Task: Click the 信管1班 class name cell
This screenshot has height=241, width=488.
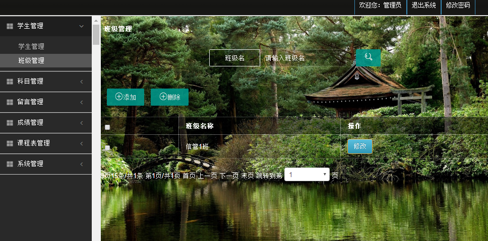Action: pos(197,147)
